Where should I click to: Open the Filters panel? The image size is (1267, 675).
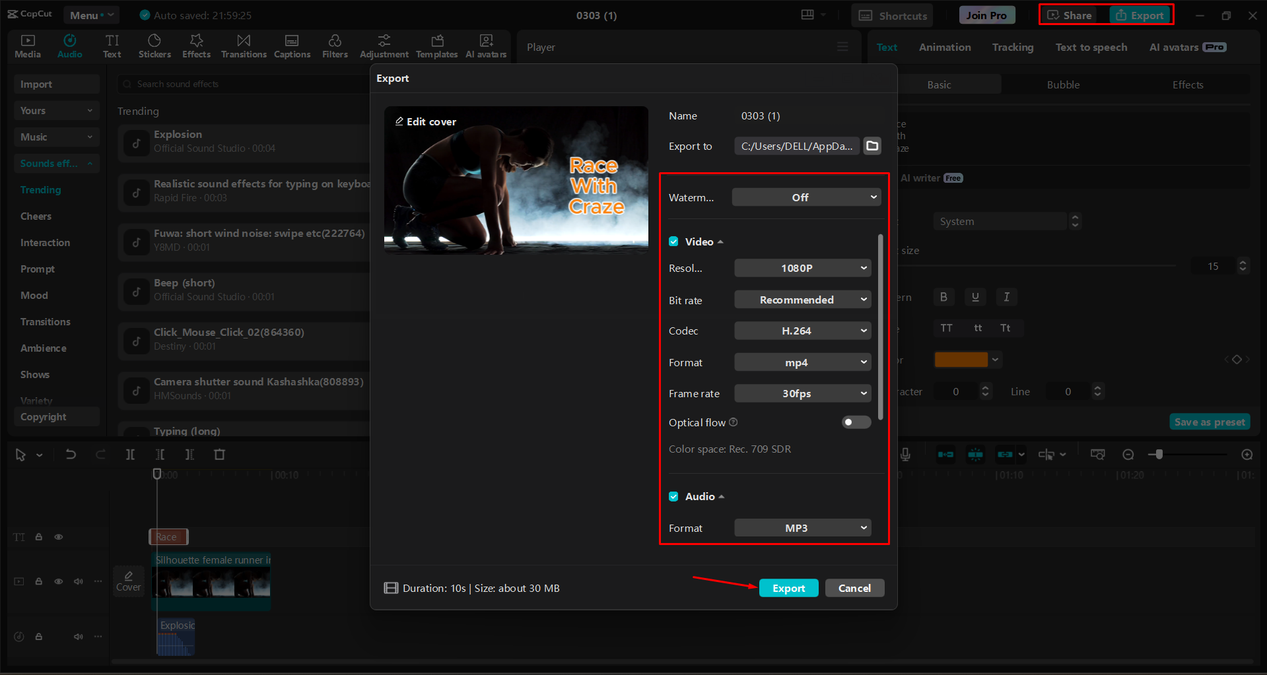pos(335,46)
